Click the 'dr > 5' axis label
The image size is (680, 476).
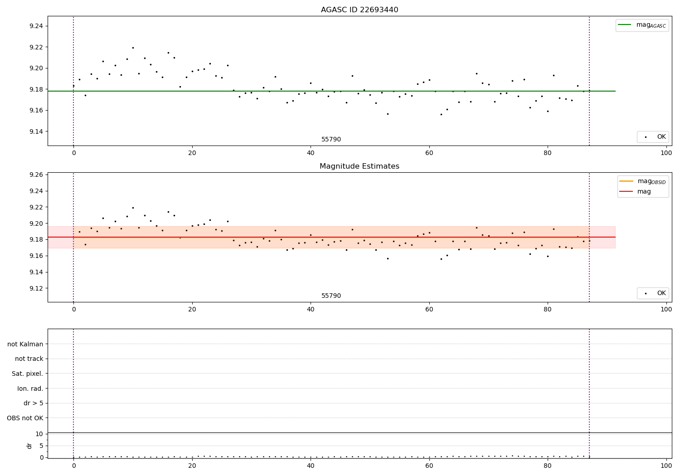(34, 403)
